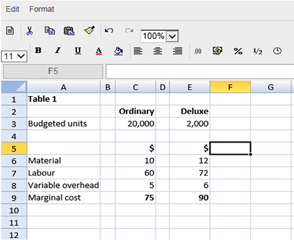294x240 pixels.
Task: Apply percent format icon
Action: coord(238,51)
